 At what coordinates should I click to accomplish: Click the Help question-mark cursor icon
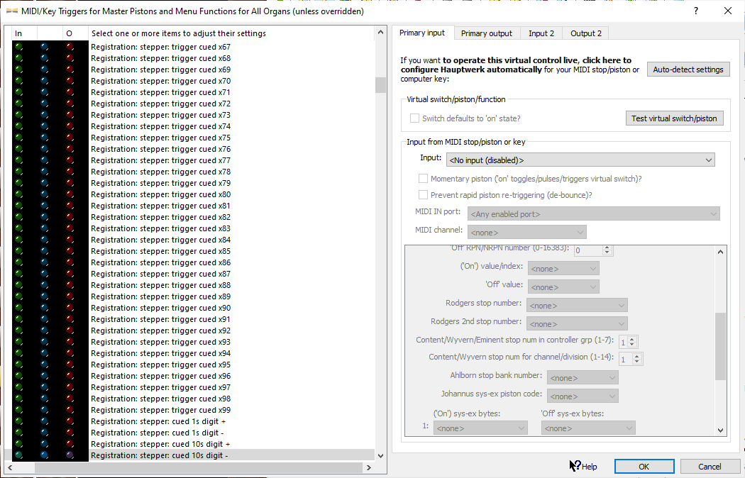[575, 466]
